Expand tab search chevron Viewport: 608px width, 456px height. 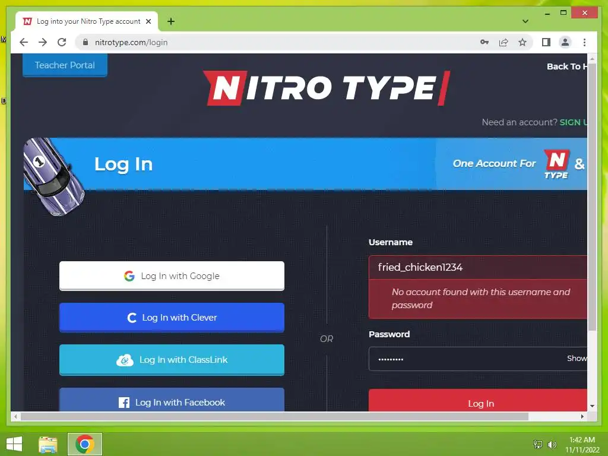coord(525,21)
